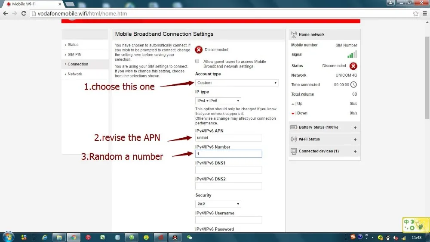Open the Notepad taskbar icon

(117, 237)
